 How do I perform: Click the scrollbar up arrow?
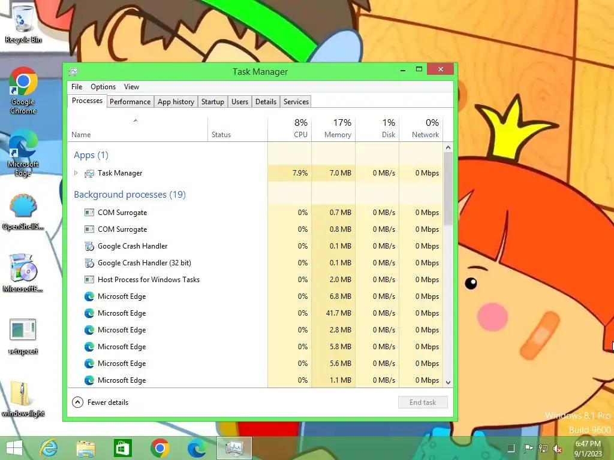[x=448, y=147]
